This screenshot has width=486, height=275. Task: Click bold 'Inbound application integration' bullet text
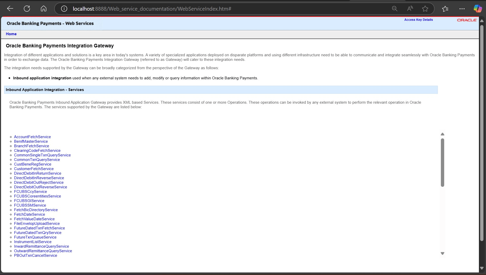42,78
